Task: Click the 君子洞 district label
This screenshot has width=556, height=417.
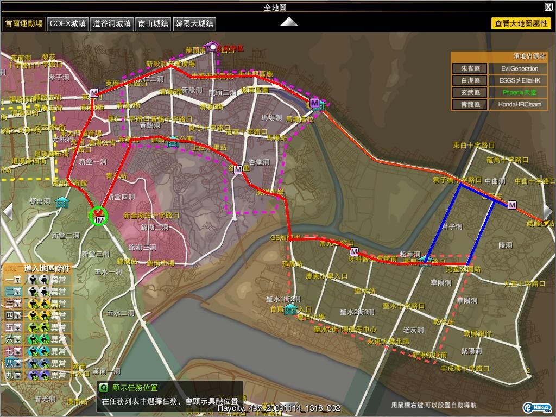Action: coord(452,226)
